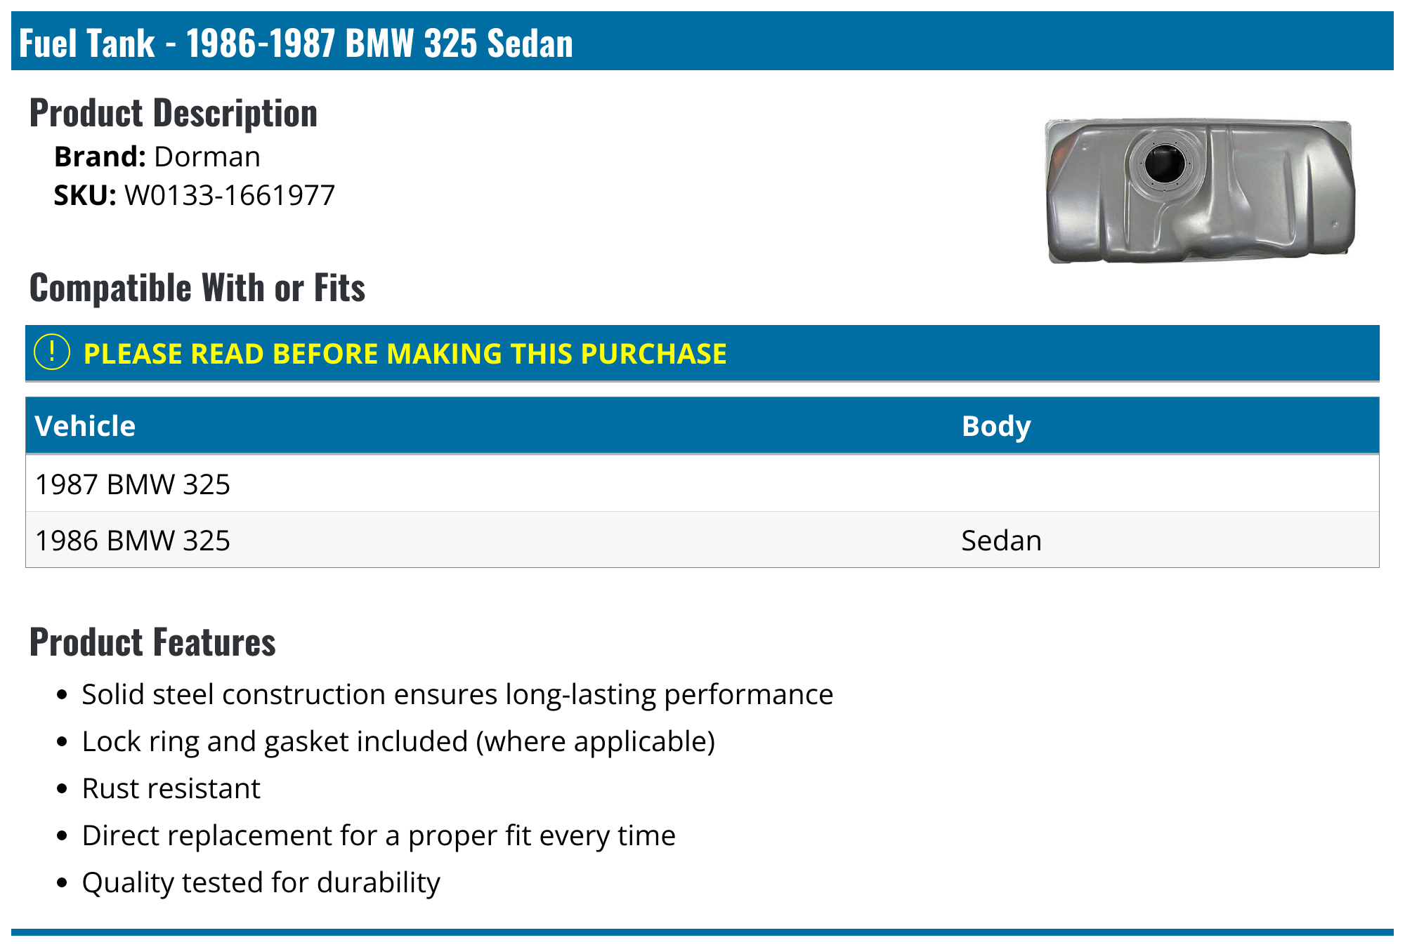
Task: Click the solid steel construction feature
Action: pyautogui.click(x=457, y=694)
